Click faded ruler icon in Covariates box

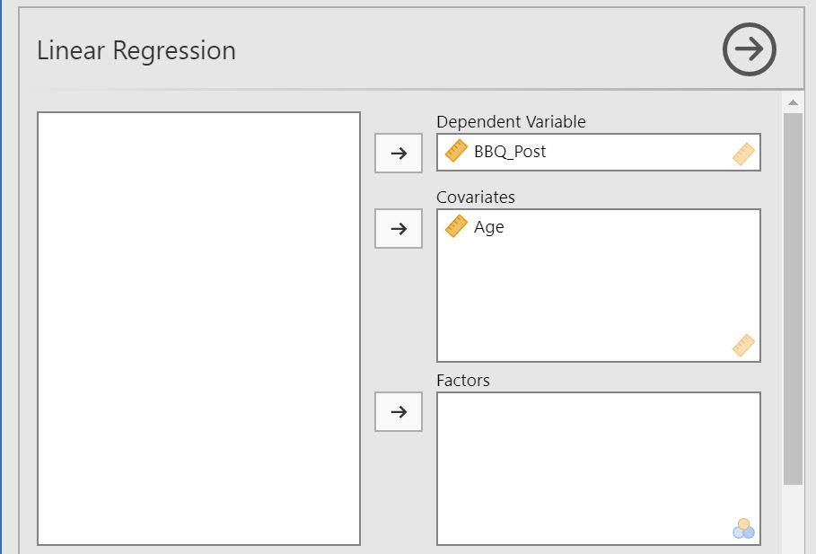coord(743,346)
